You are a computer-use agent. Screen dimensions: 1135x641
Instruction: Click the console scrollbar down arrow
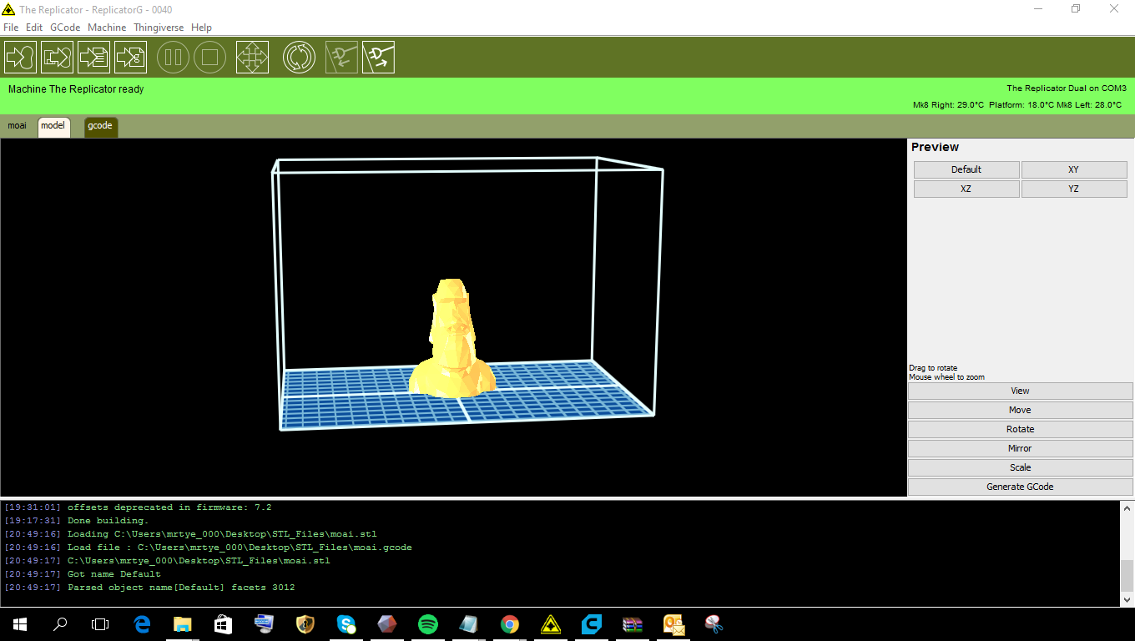click(1127, 599)
